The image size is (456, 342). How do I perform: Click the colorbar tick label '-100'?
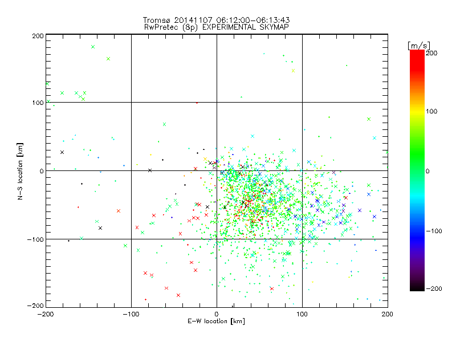[x=434, y=231]
